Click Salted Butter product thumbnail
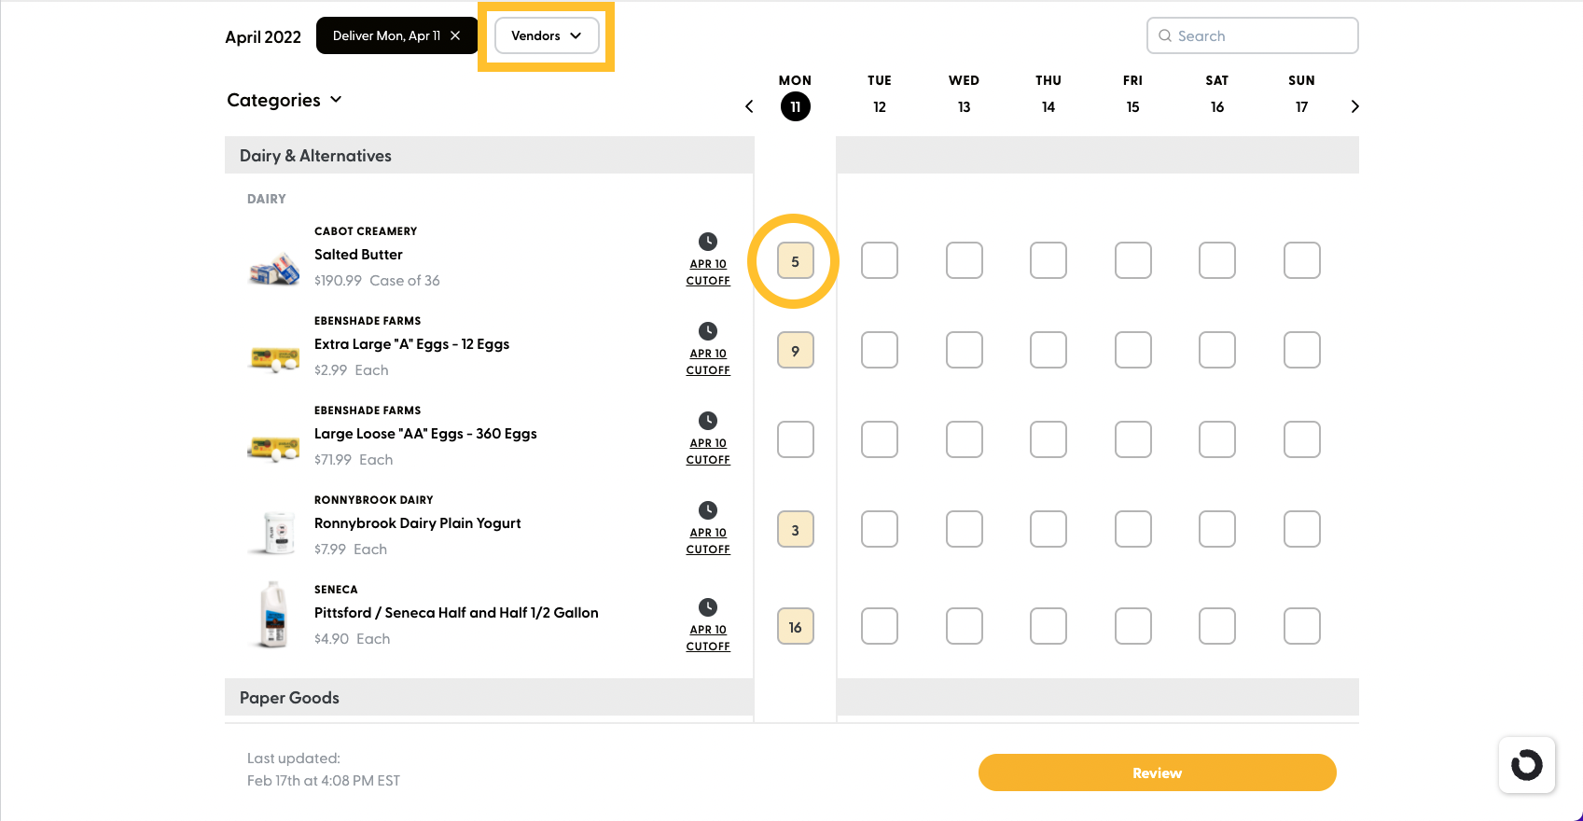1583x821 pixels. pos(274,269)
